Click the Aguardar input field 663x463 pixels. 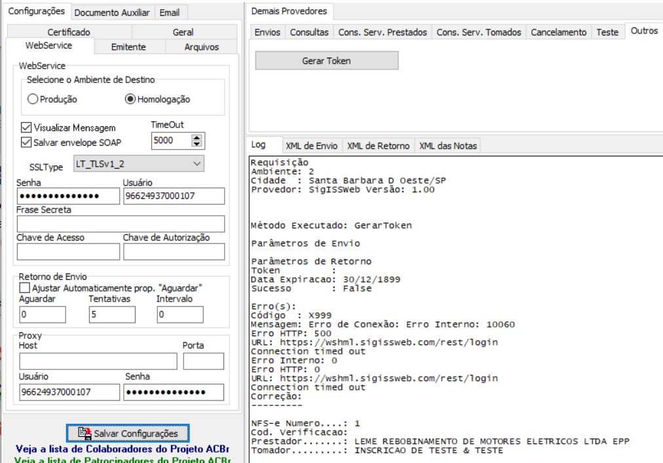[x=43, y=315]
